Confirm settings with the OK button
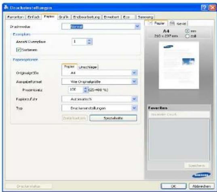 173,186
